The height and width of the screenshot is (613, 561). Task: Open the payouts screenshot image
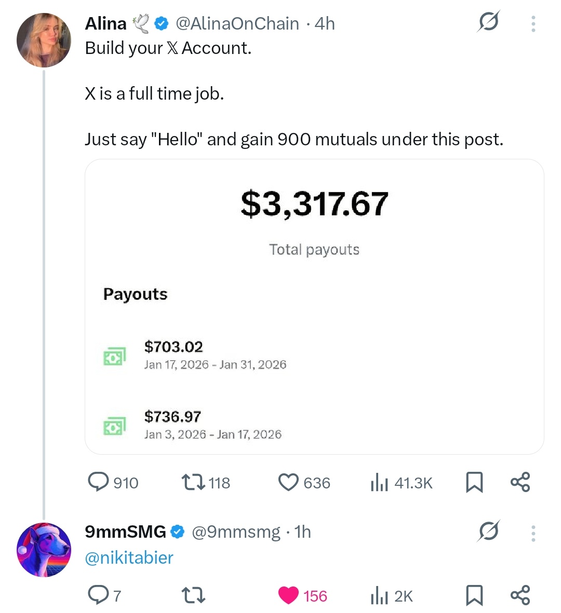314,306
